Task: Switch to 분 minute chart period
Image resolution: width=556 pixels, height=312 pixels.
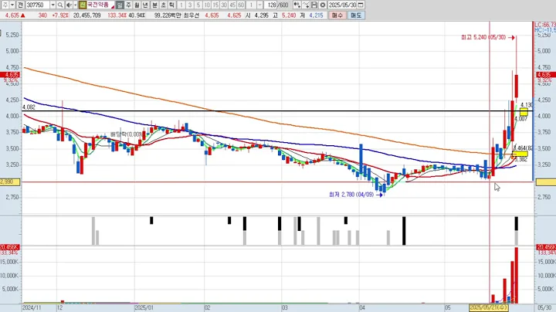Action: point(154,5)
